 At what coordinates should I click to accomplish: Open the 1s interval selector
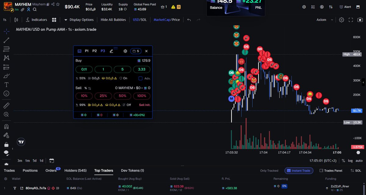[x=5, y=20]
